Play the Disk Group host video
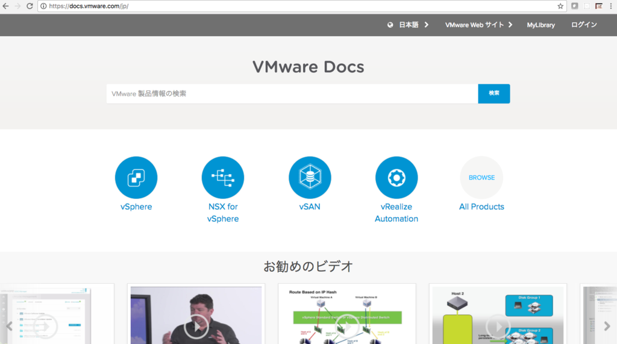617x344 pixels. 498,326
